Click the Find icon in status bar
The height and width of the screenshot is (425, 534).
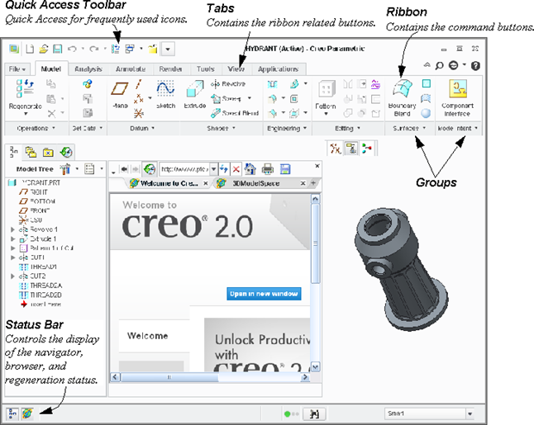coord(314,413)
